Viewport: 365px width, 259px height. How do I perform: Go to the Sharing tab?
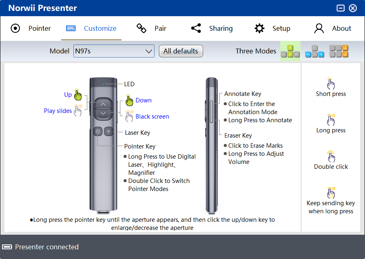[212, 28]
